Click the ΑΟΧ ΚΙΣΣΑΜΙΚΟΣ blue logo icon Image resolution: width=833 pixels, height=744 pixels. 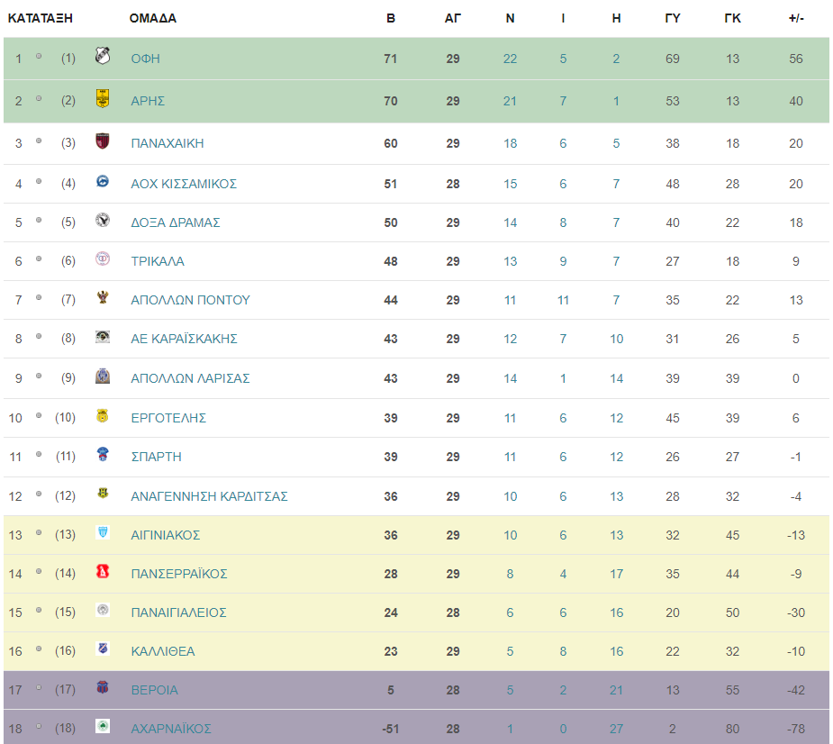103,181
